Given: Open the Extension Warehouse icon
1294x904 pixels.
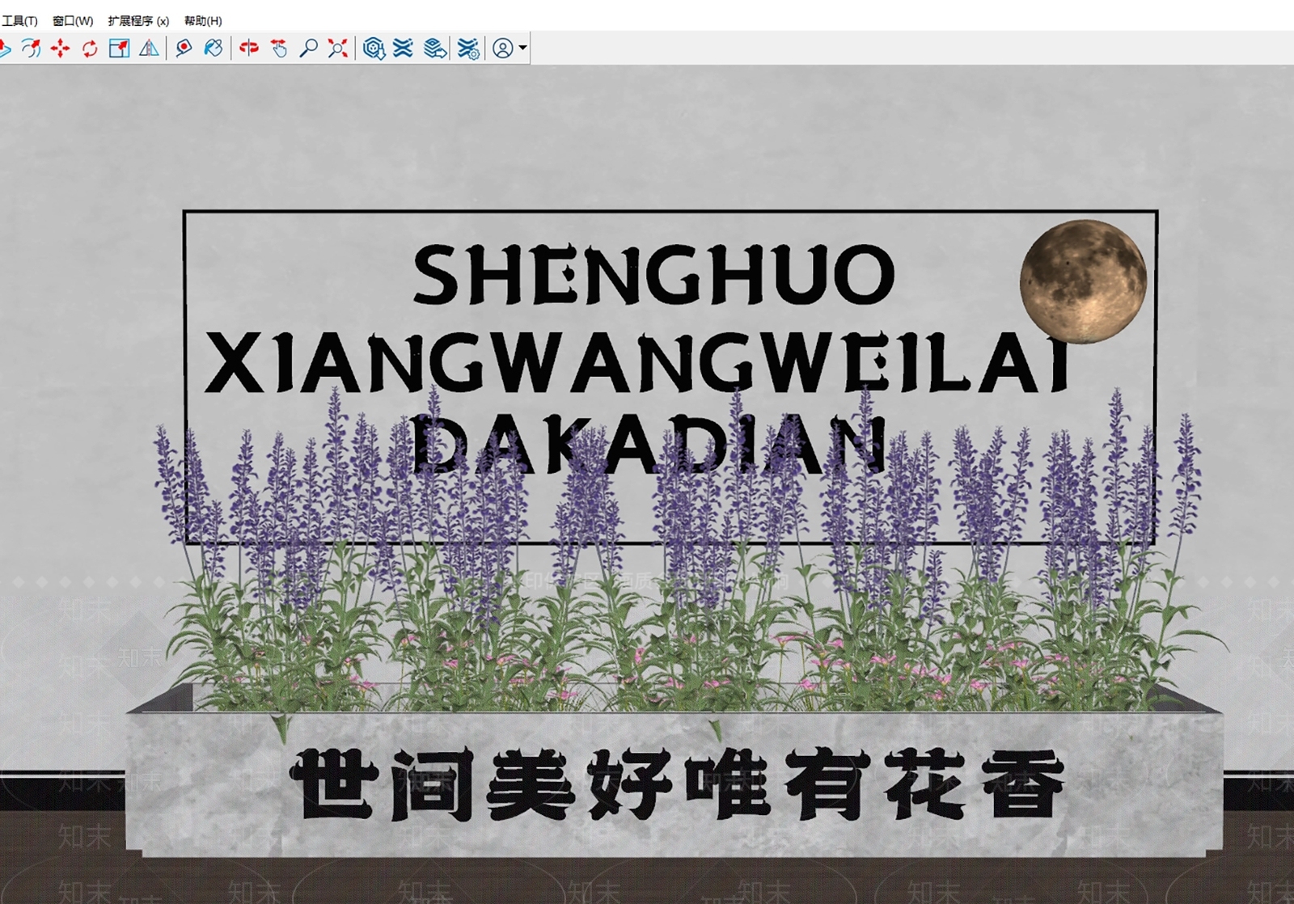Looking at the screenshot, I should [403, 49].
